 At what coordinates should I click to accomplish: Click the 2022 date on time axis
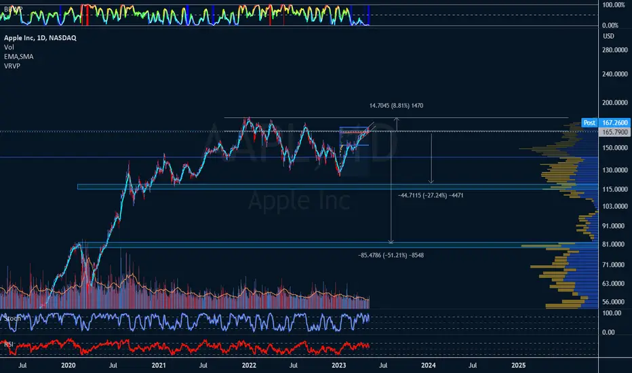pyautogui.click(x=249, y=366)
